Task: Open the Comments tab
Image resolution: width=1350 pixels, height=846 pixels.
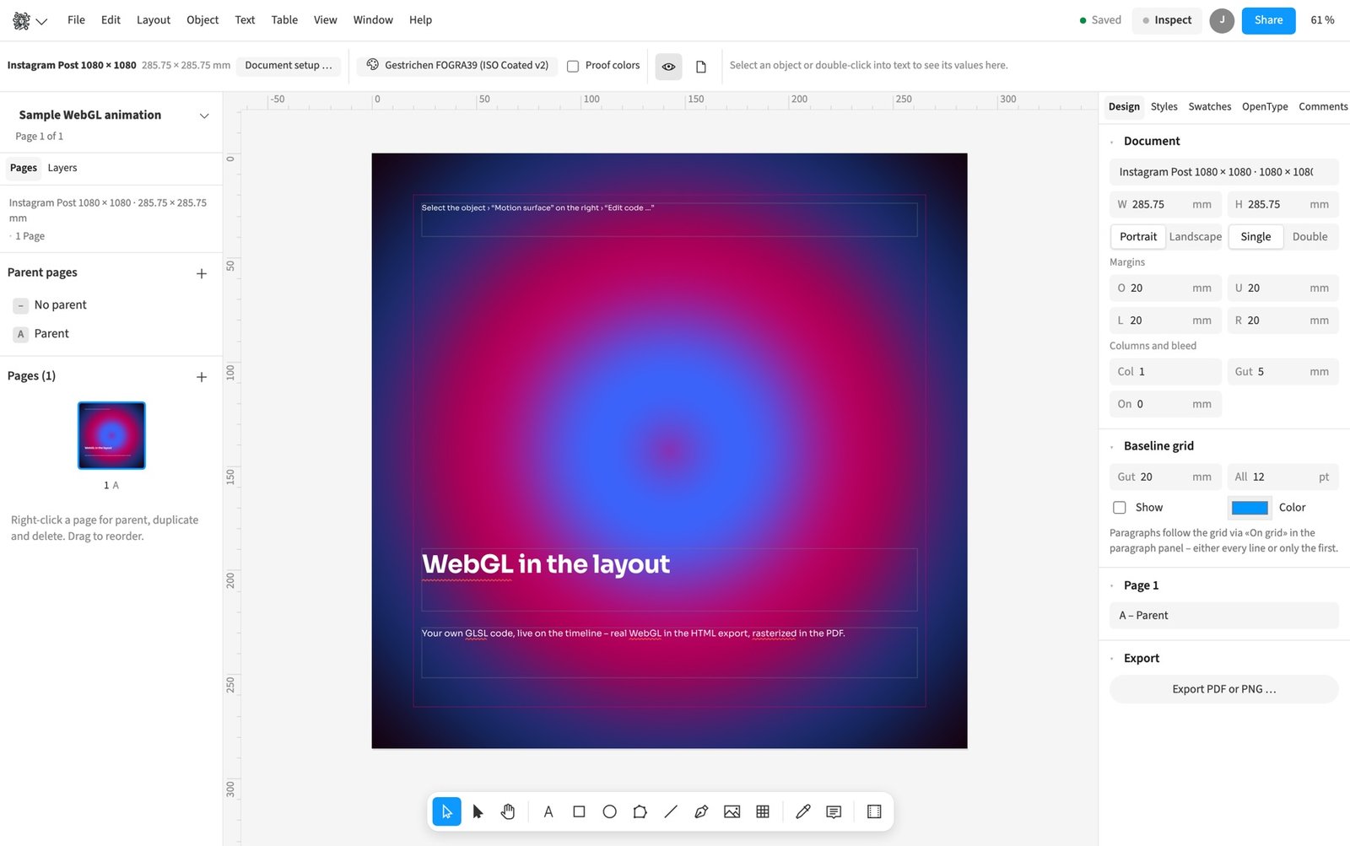Action: (1323, 106)
